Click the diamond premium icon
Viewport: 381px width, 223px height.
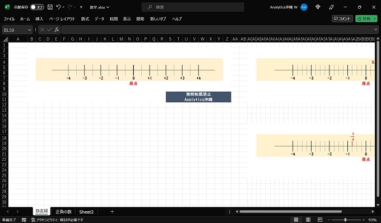[318, 7]
